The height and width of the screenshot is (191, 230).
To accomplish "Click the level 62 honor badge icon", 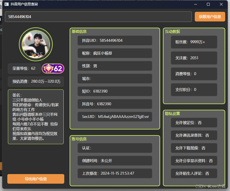I will coord(53,69).
